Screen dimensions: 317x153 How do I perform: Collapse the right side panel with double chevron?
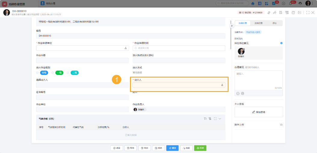point(232,26)
